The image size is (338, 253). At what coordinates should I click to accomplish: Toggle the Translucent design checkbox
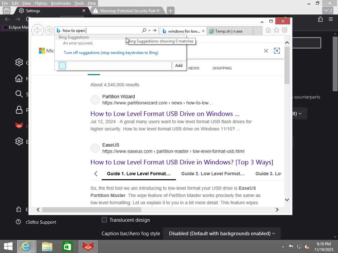coord(104,220)
